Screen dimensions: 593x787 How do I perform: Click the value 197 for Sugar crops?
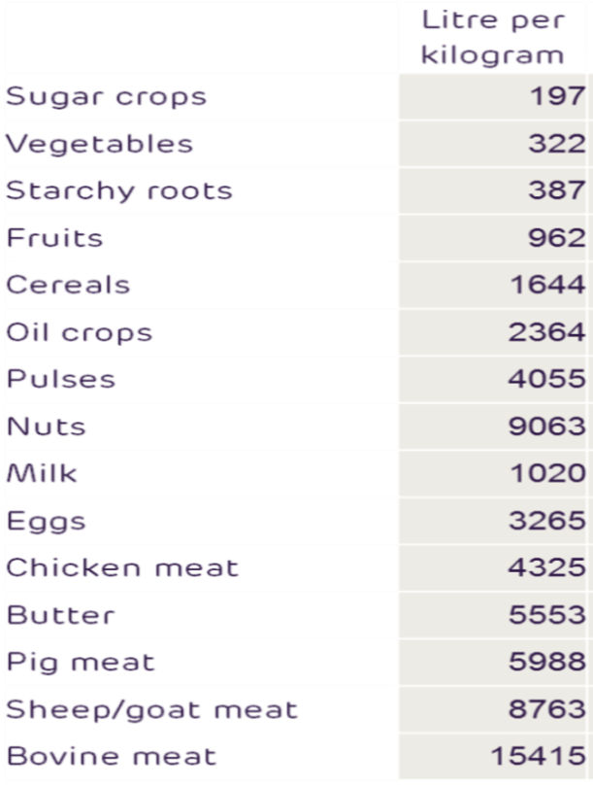[x=557, y=96]
